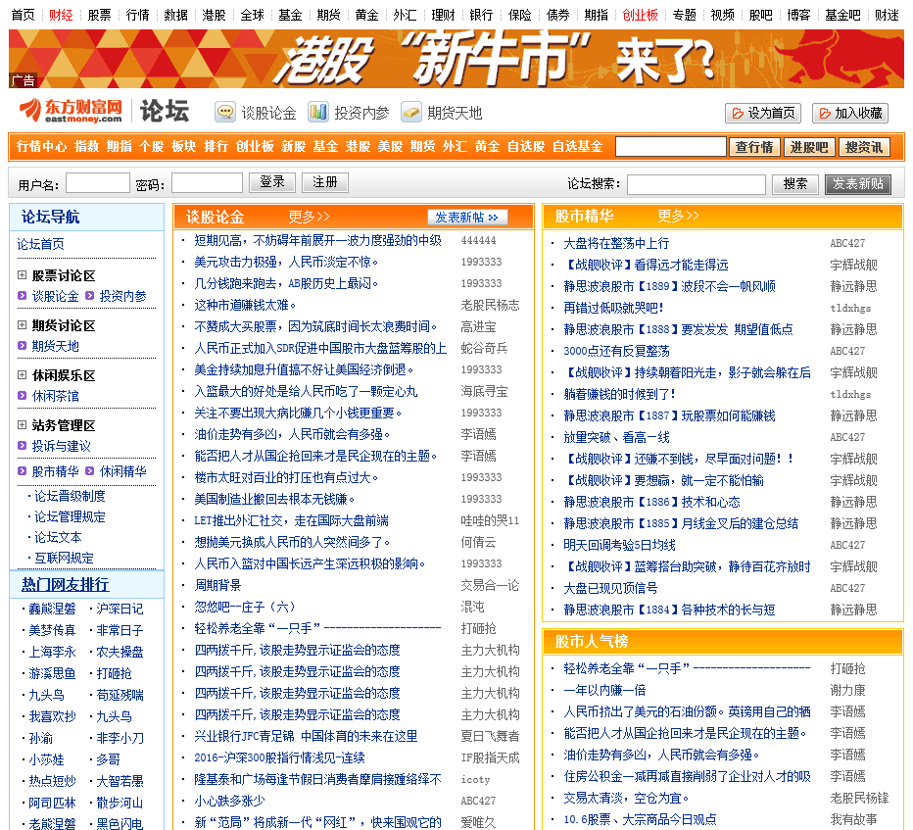Focus the 论坛搜索 input field

pyautogui.click(x=696, y=184)
